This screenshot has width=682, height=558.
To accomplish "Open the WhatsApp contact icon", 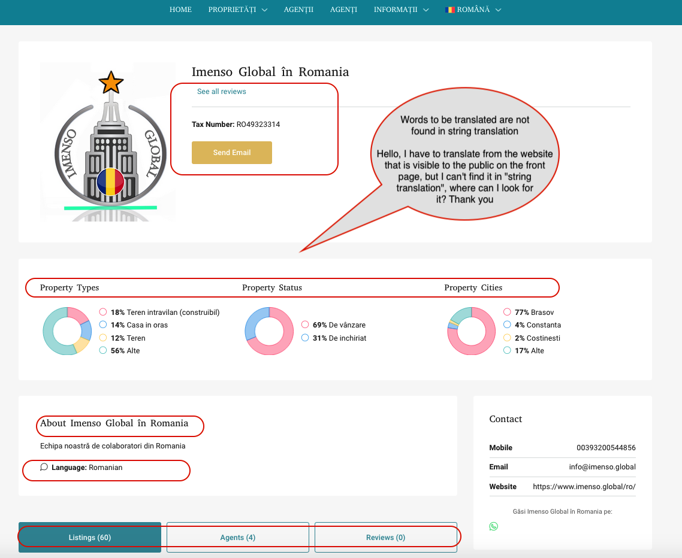I will pyautogui.click(x=493, y=526).
